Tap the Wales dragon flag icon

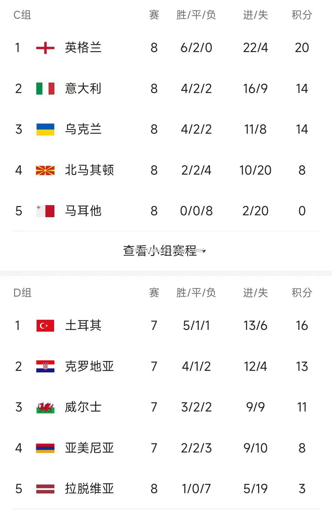45,407
